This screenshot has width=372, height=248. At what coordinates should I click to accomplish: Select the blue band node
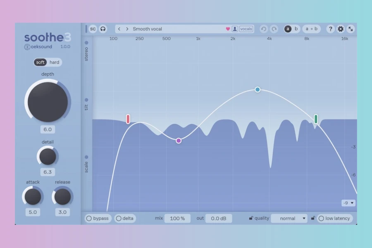tap(258, 89)
